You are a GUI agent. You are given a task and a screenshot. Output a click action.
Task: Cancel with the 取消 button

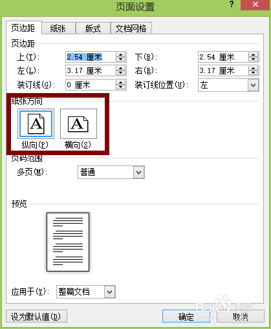[x=241, y=316]
